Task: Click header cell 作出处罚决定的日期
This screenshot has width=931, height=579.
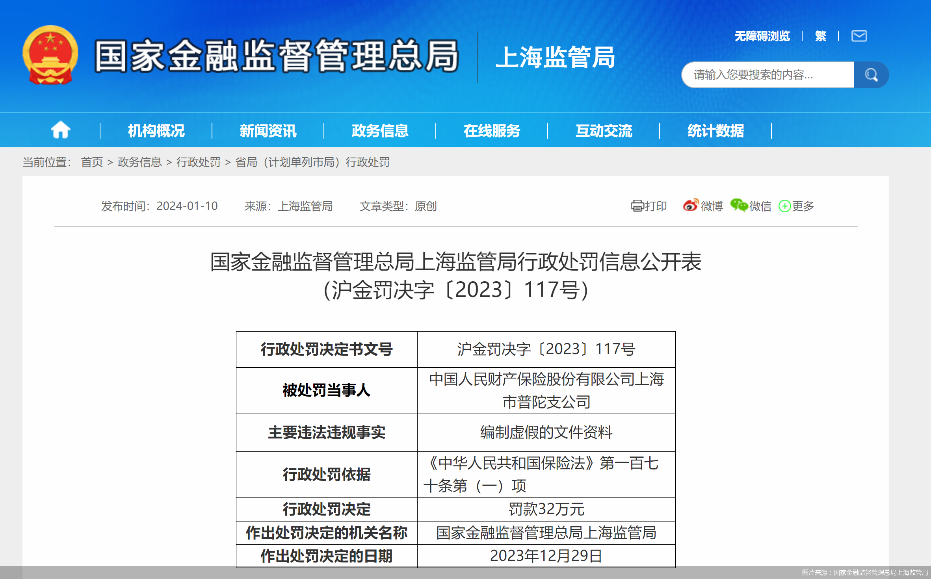Action: coord(327,556)
